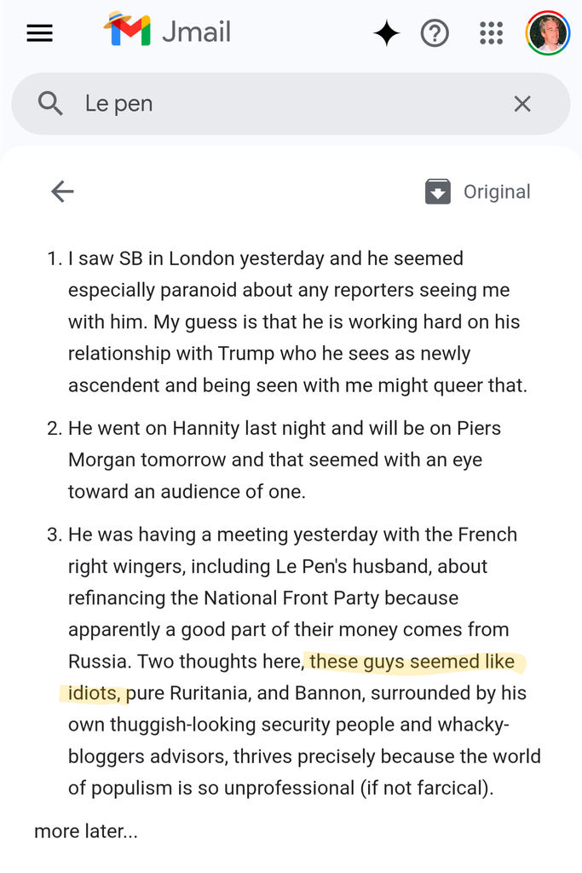This screenshot has width=582, height=873.
Task: Click the archive box icon beside Original
Action: [x=437, y=192]
